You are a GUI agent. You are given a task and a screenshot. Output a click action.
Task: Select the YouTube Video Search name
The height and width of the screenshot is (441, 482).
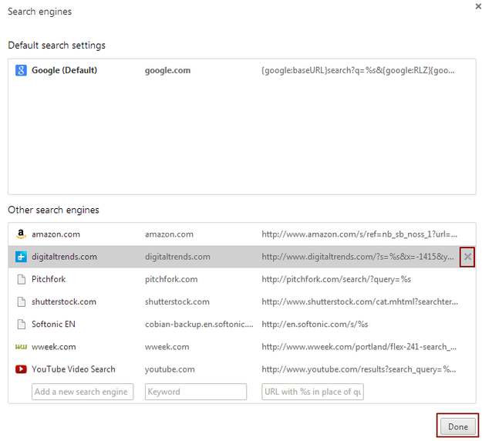(x=73, y=369)
